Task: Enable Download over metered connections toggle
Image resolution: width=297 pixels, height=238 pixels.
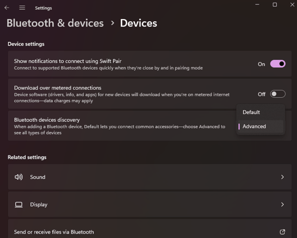Action: click(277, 94)
